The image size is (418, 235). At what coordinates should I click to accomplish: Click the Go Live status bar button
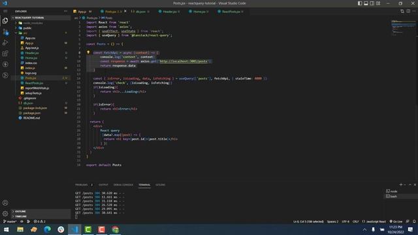396,221
